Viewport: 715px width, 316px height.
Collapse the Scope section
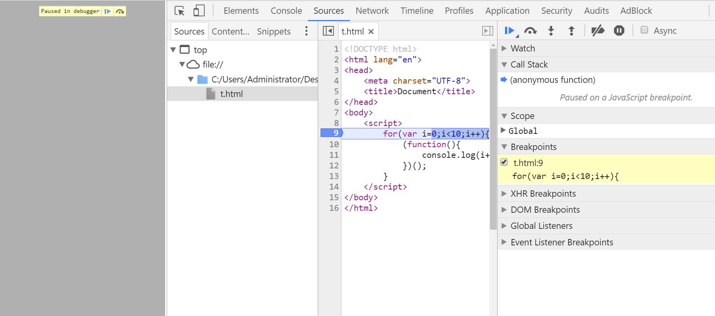point(504,116)
